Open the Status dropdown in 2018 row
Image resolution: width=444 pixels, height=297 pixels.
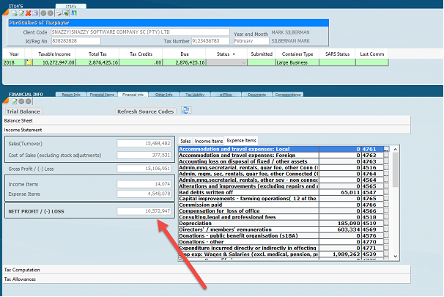coord(243,63)
